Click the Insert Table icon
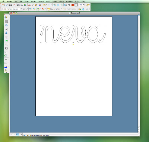This screenshot has width=149, height=142. point(58,5)
